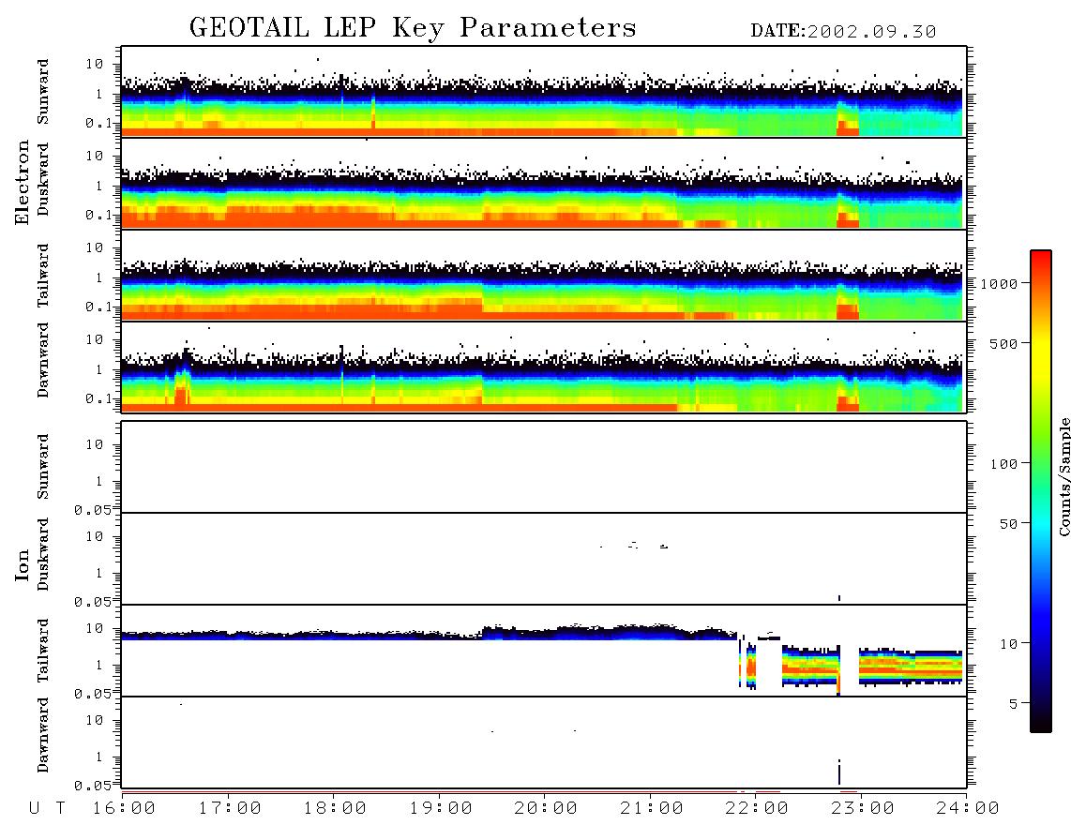Click the "Ion" group axis label
Viewport: 1071px width, 825px height.
tap(23, 564)
